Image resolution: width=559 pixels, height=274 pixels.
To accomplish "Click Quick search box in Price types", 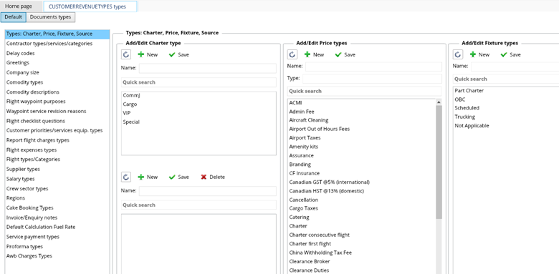I will click(x=364, y=91).
